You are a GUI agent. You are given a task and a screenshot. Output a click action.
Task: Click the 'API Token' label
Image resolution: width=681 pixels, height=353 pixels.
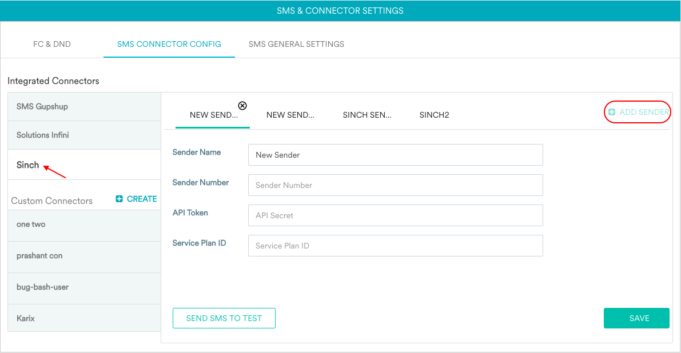click(x=190, y=213)
